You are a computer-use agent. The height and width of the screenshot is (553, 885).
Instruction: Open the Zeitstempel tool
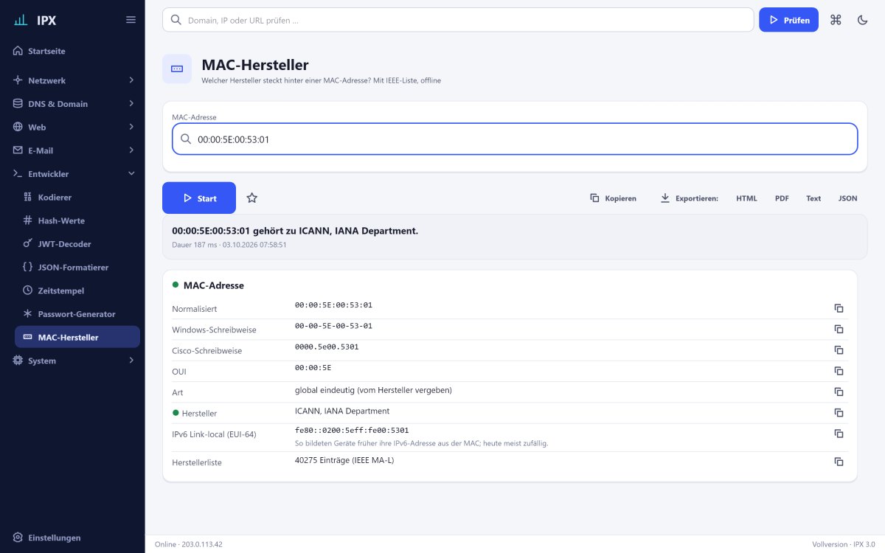tap(77, 291)
